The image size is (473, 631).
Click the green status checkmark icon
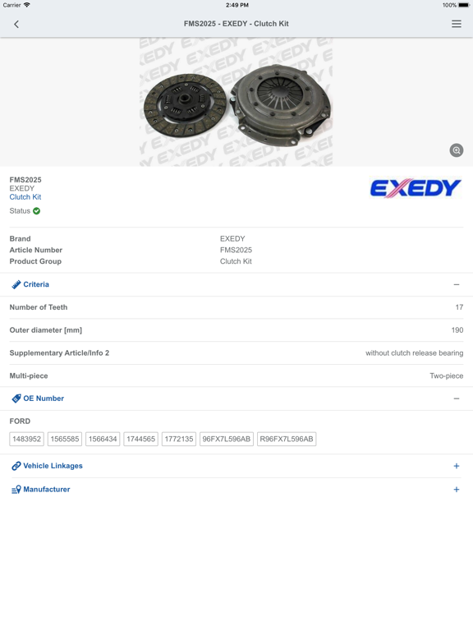tap(37, 211)
